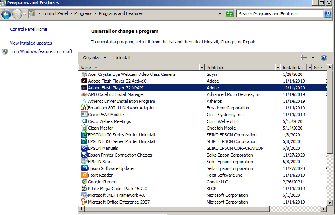Click the EPSON L120 Series Printer Uninstall icon
This screenshot has height=215, width=335.
pos(85,135)
